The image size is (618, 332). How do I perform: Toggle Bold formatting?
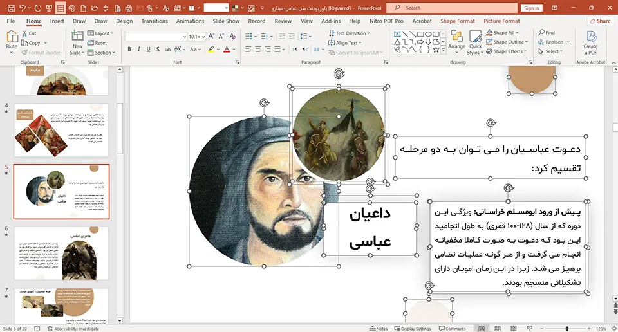point(129,50)
